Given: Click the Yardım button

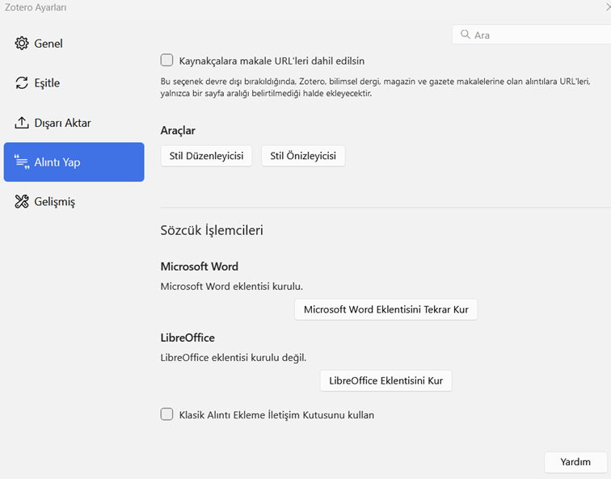Looking at the screenshot, I should 575,462.
